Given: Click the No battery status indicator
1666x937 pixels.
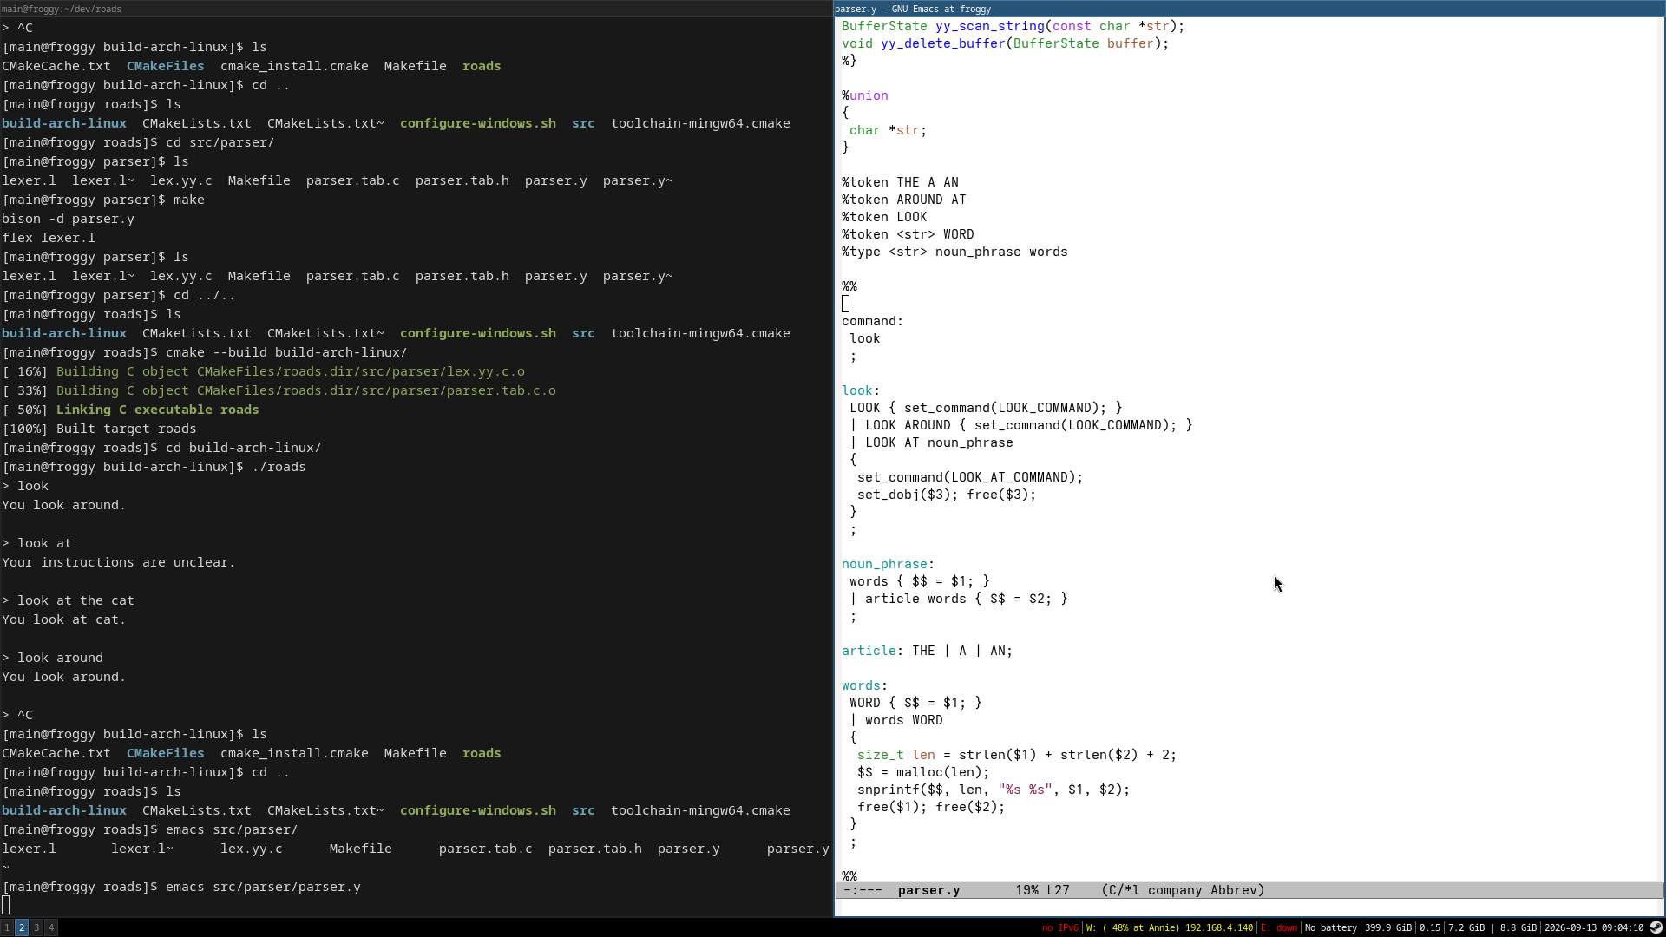Looking at the screenshot, I should [x=1331, y=927].
